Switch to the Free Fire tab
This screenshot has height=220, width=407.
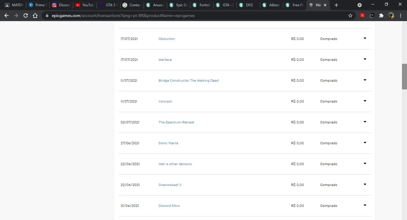click(x=294, y=5)
